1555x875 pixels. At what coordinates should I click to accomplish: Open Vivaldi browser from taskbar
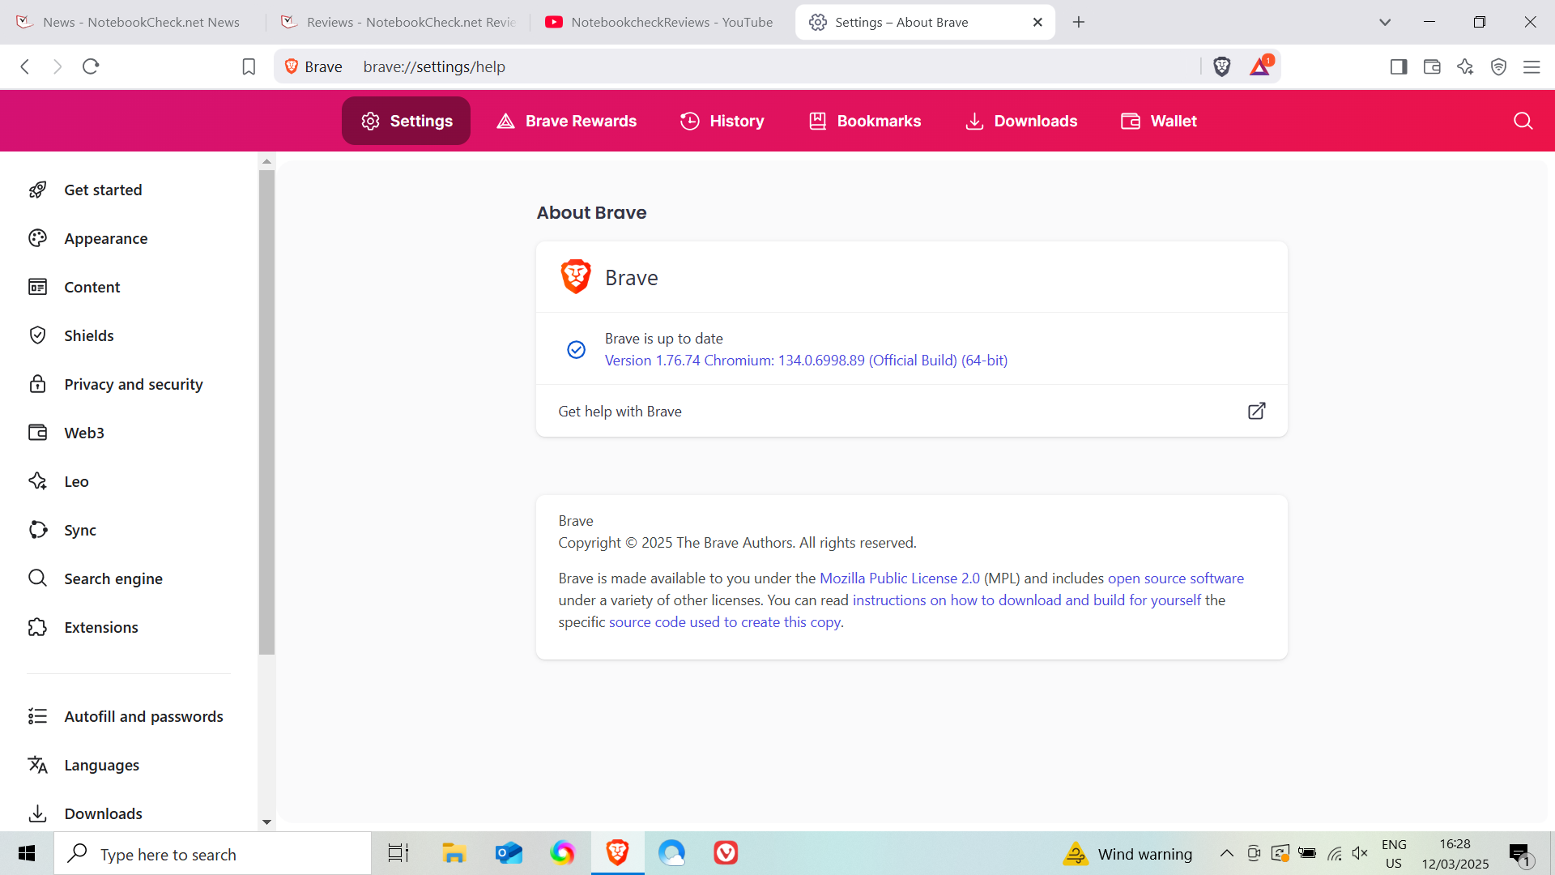point(726,853)
